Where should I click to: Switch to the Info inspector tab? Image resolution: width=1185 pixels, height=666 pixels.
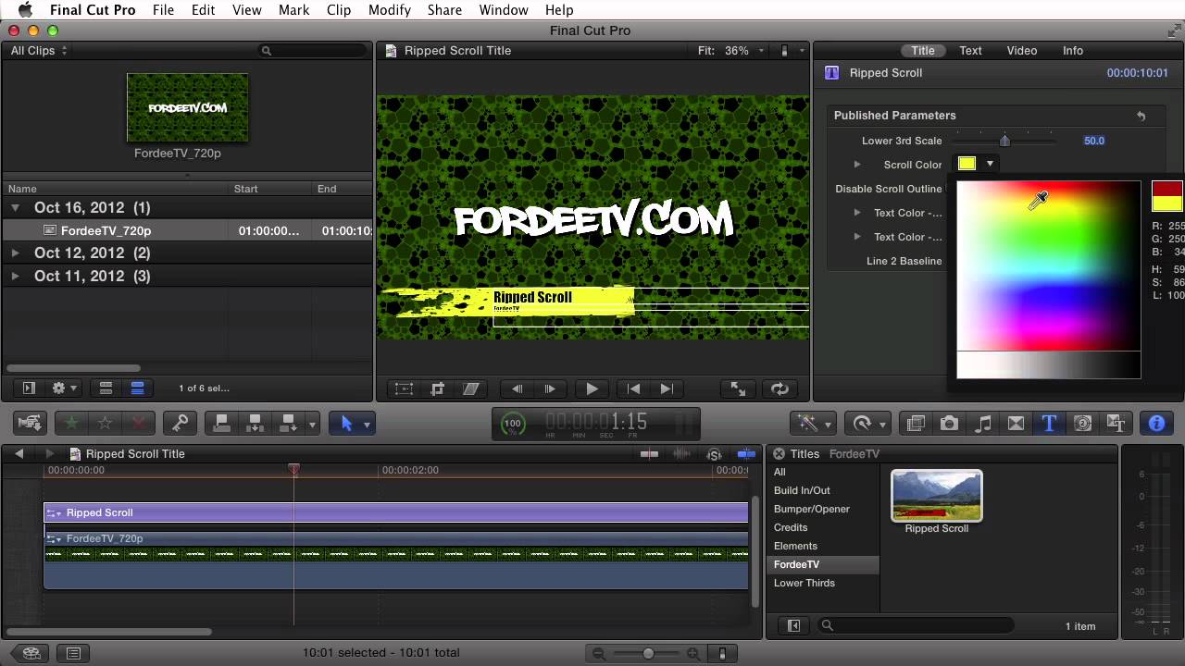click(1073, 51)
